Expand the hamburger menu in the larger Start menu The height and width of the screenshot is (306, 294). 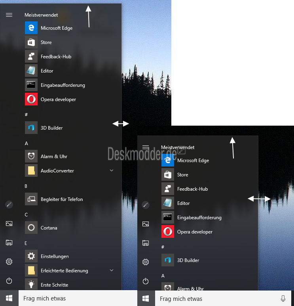pos(9,15)
